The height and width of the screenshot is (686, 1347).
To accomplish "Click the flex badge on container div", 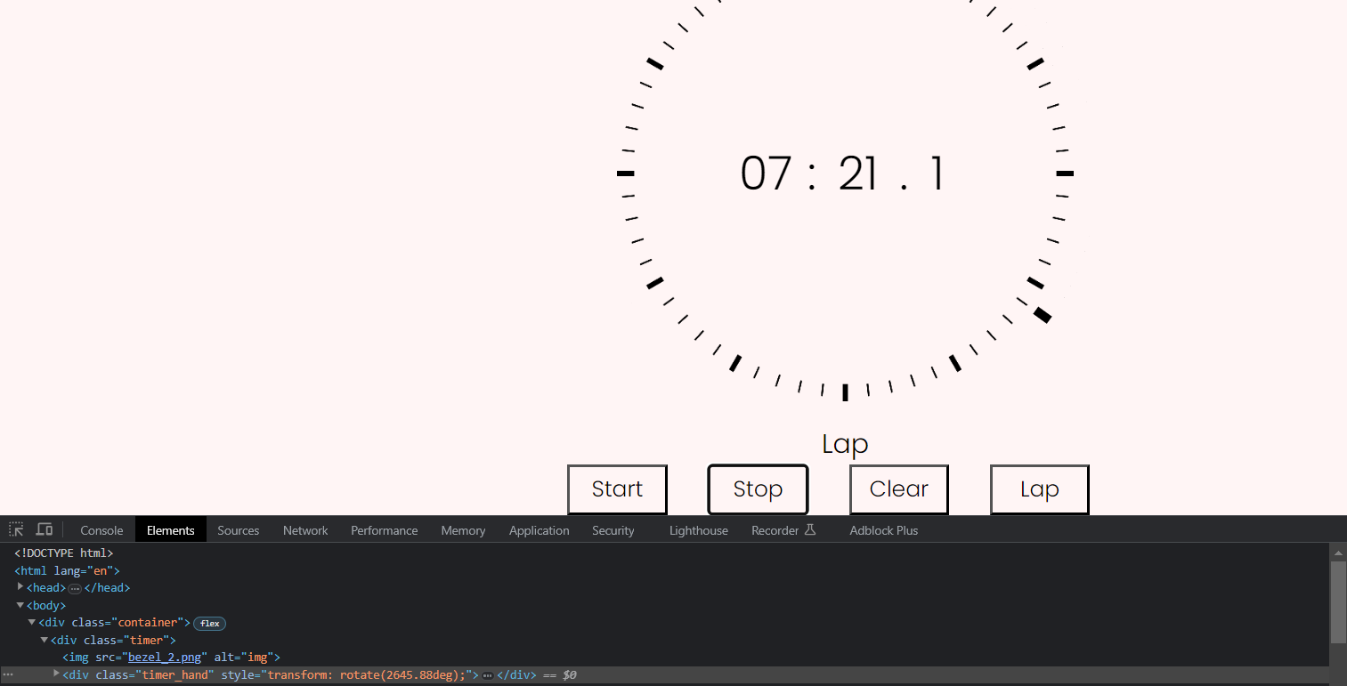I will coord(209,623).
